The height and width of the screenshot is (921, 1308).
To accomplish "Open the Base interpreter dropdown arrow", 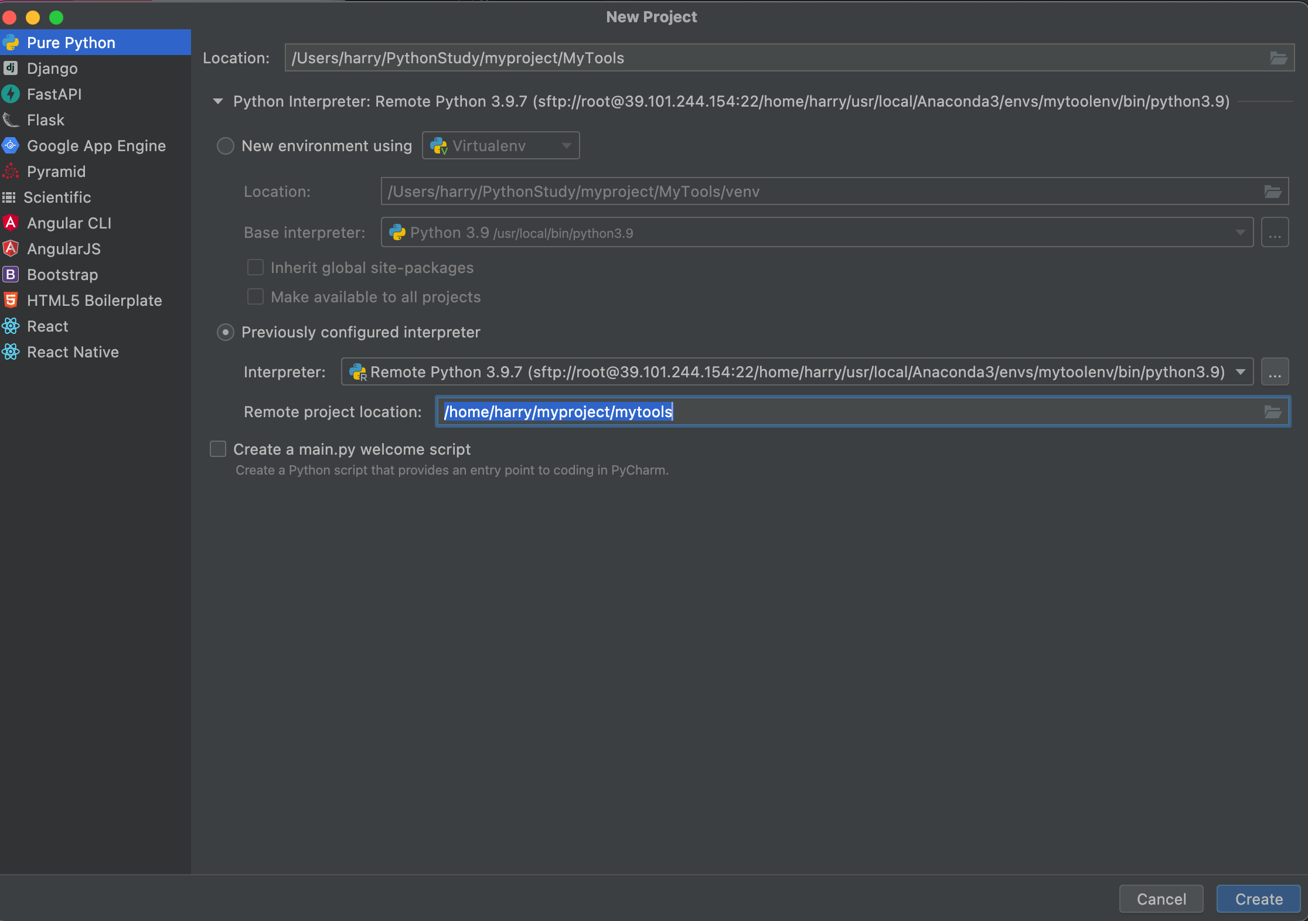I will 1240,233.
